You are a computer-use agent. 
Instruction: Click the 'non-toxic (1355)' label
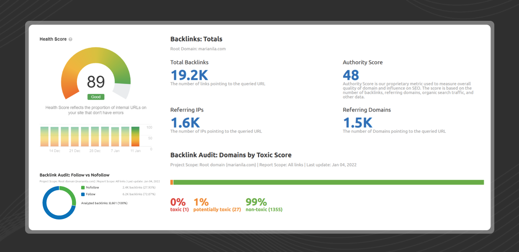[265, 209]
